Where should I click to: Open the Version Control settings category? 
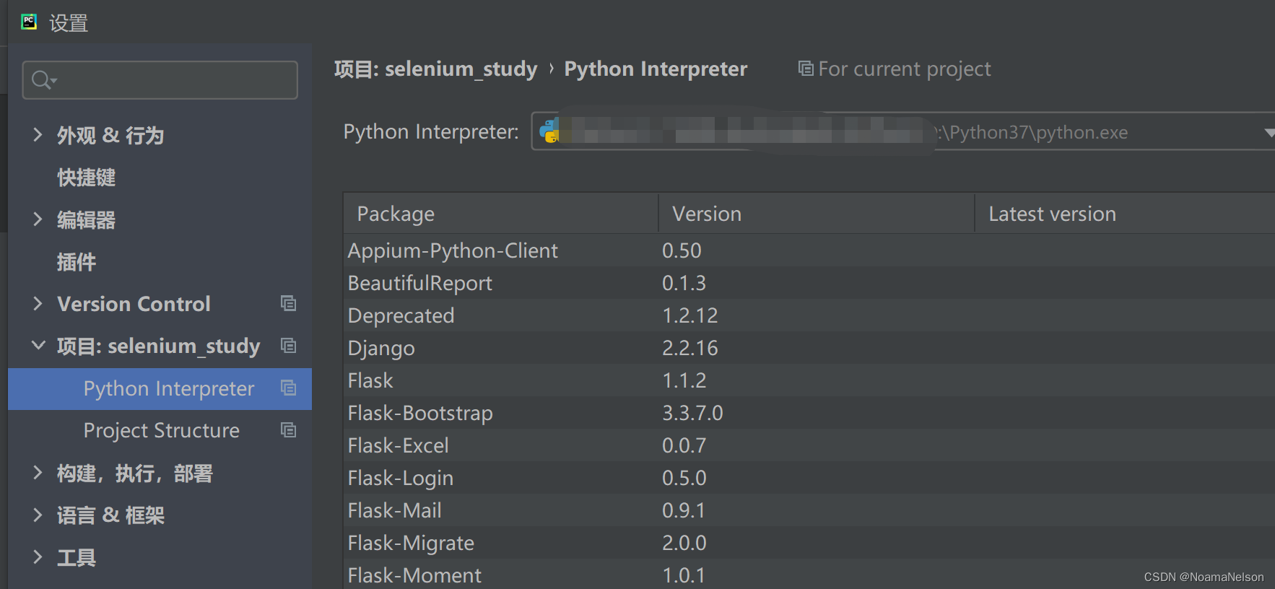pyautogui.click(x=134, y=304)
